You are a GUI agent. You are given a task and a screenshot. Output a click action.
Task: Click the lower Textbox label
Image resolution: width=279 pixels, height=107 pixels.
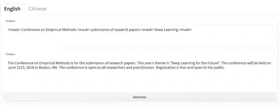pyautogui.click(x=11, y=54)
